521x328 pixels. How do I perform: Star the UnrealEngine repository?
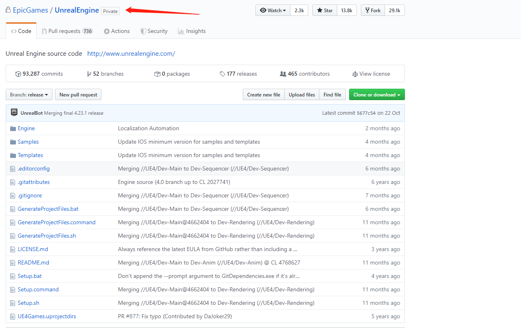point(325,10)
